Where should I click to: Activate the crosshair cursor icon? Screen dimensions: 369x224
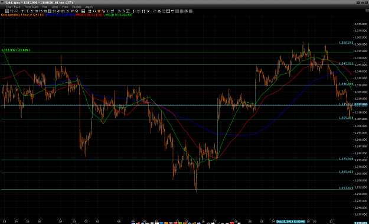pyautogui.click(x=90, y=11)
